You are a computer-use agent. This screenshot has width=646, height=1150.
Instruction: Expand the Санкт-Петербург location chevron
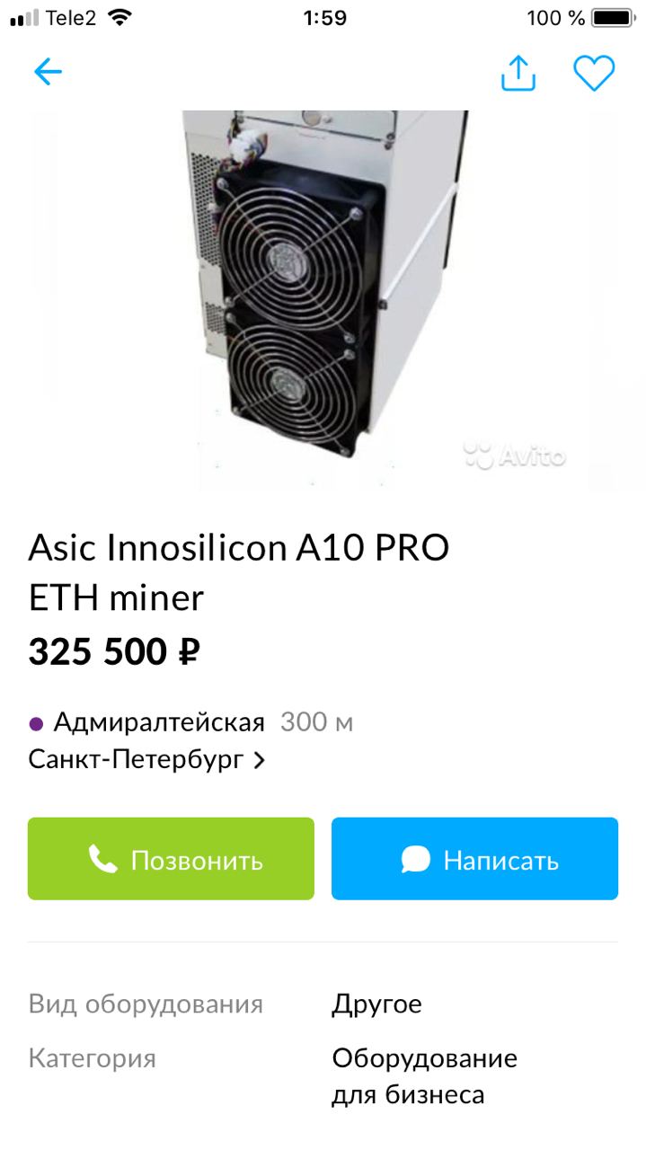click(x=260, y=760)
